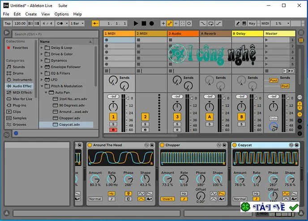This screenshot has width=308, height=221.
Task: Expand the Dynamics folder
Action: [42, 61]
